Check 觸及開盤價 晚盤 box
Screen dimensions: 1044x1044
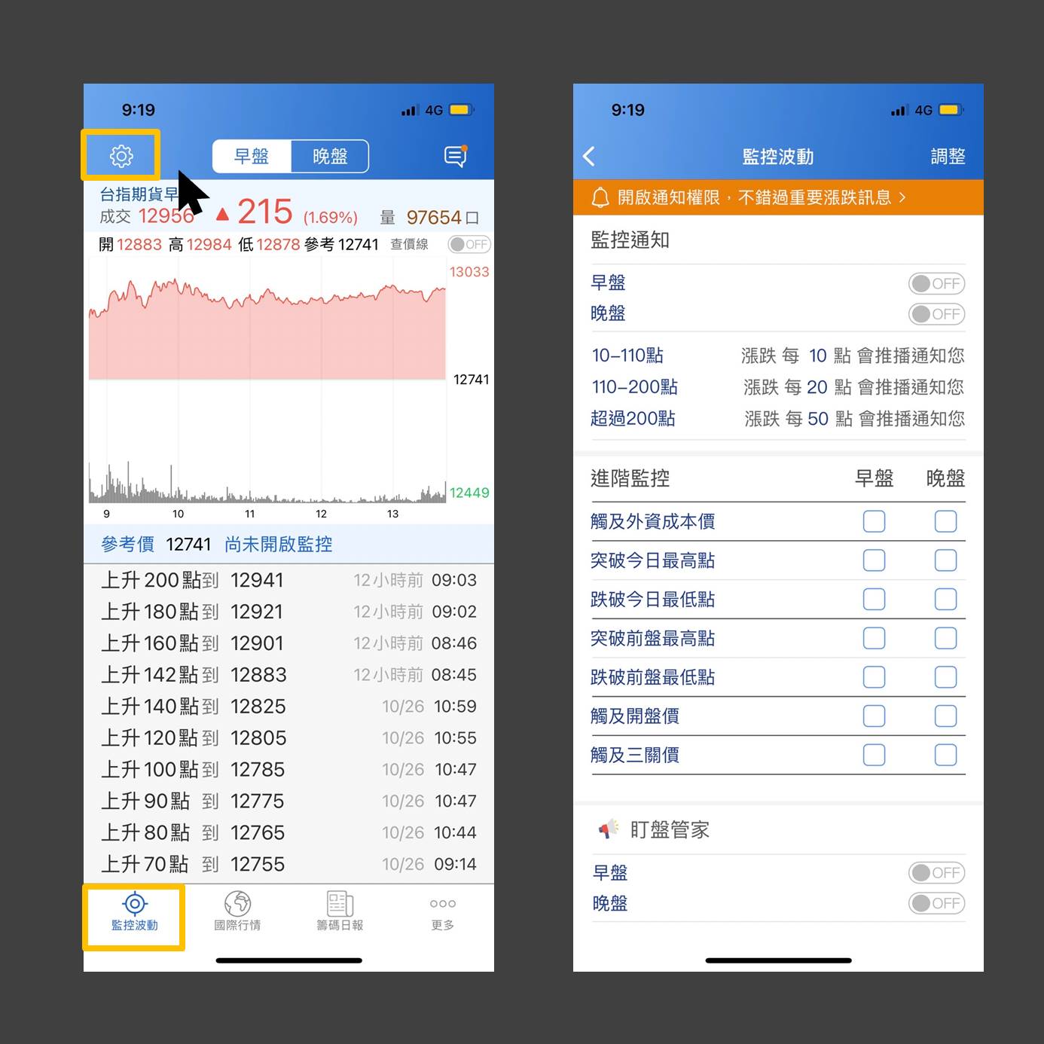[x=945, y=716]
